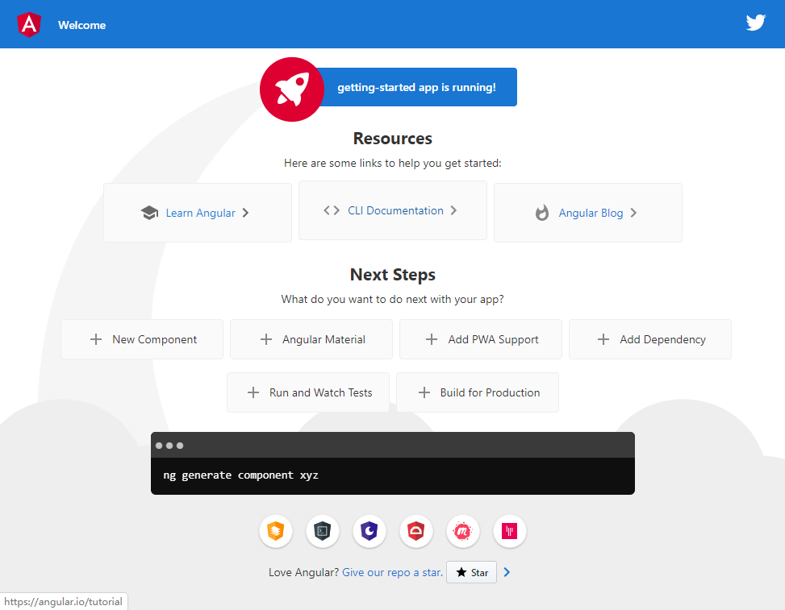Click the plus icon on Add PWA Support
Image resolution: width=785 pixels, height=610 pixels.
431,339
